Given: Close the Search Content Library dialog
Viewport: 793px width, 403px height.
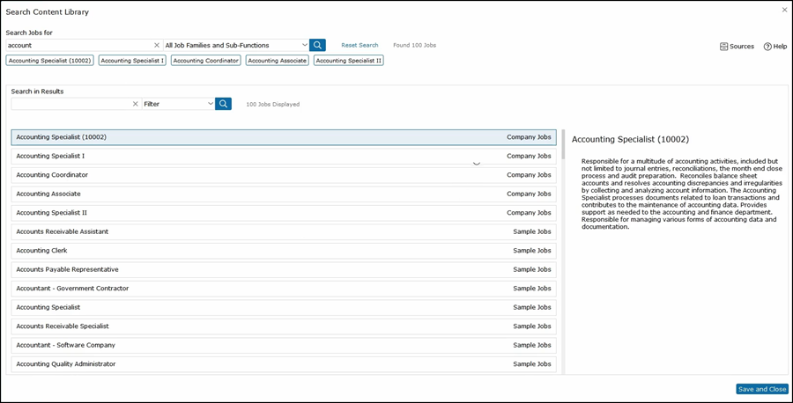Looking at the screenshot, I should pos(784,11).
